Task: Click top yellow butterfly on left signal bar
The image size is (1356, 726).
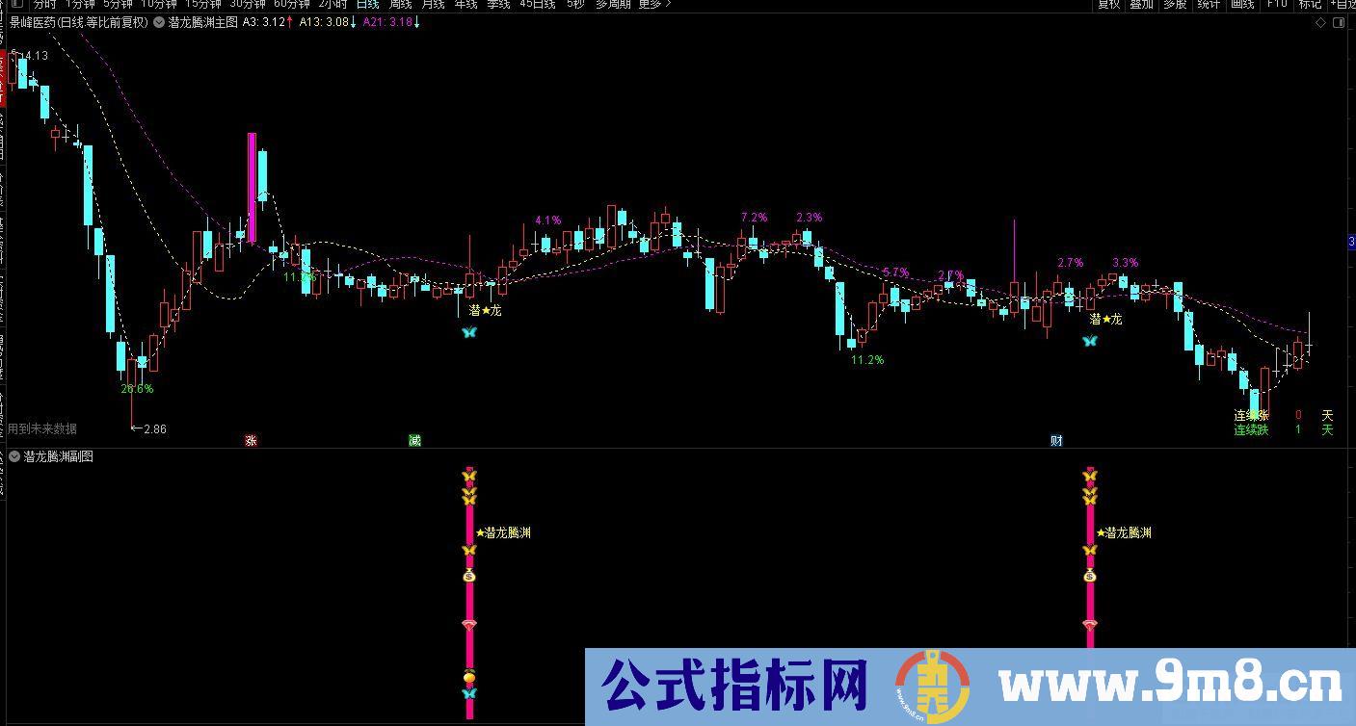Action: coord(469,476)
